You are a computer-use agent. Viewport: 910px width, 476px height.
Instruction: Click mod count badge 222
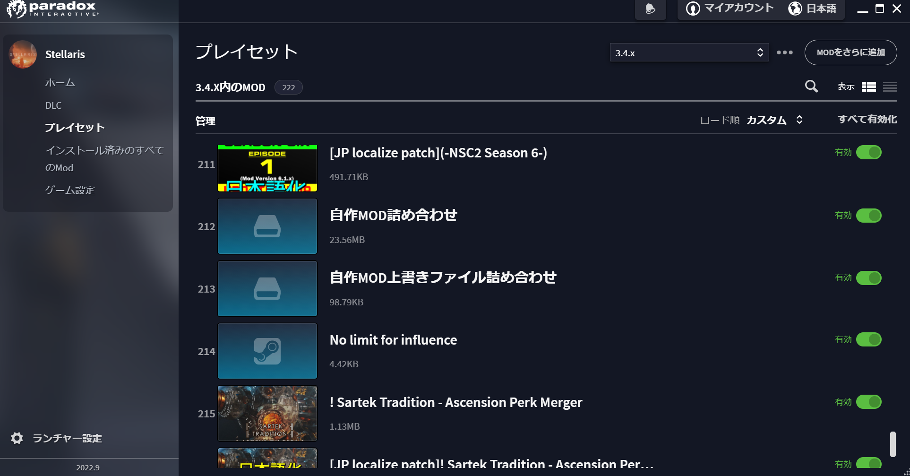click(x=289, y=87)
